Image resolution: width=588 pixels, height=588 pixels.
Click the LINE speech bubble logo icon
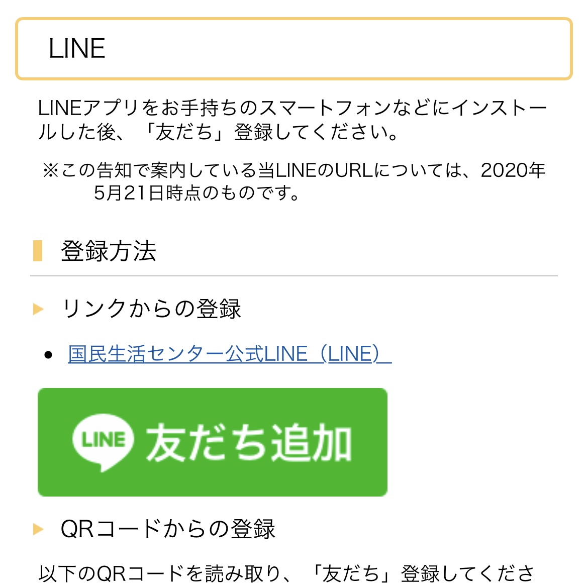(104, 442)
